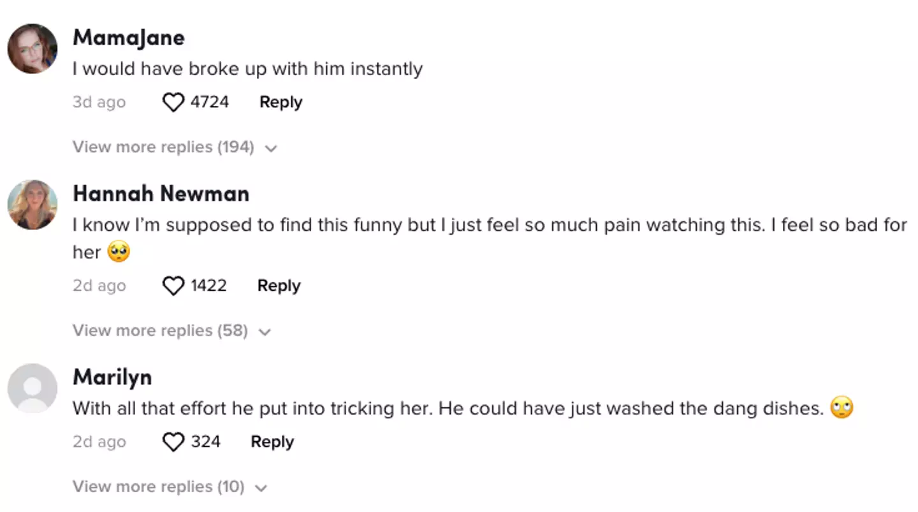
Task: Like MamaJane's comment with the heart icon
Action: (x=173, y=103)
